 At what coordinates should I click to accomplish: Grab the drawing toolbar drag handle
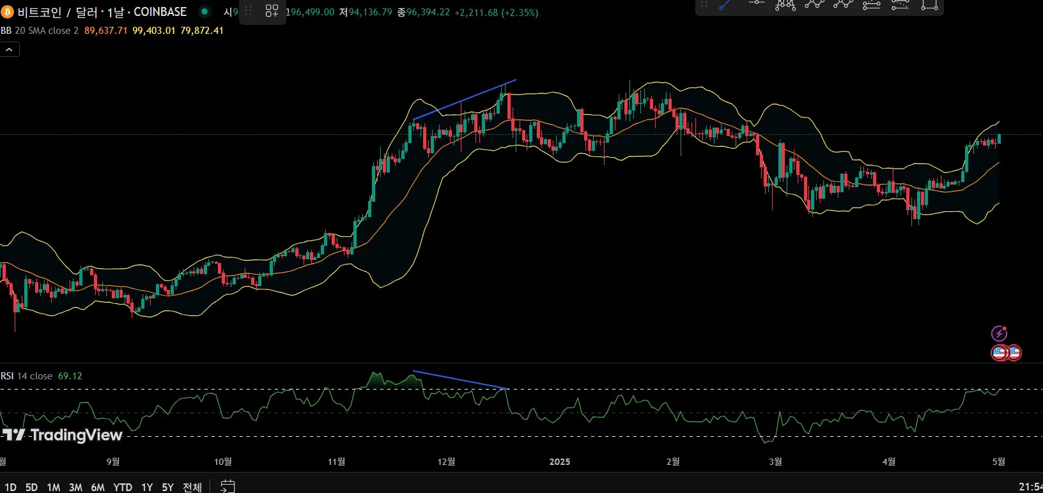[x=704, y=5]
